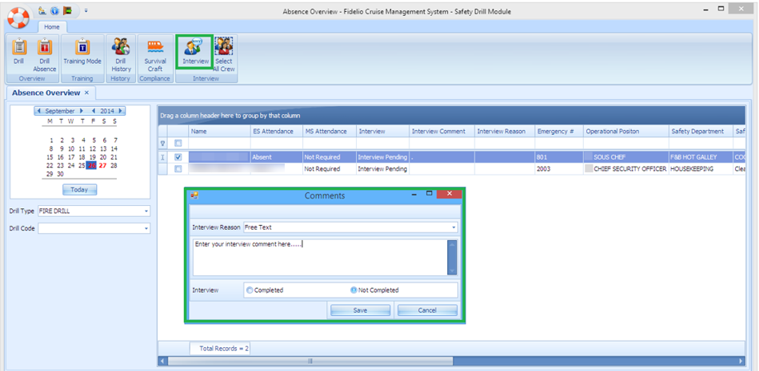Uncheck the SOUS CHEF row checkbox
759x371 pixels.
pyautogui.click(x=178, y=157)
